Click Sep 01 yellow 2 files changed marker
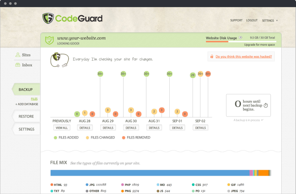Screen dimensions: 296x194 pos(177,112)
